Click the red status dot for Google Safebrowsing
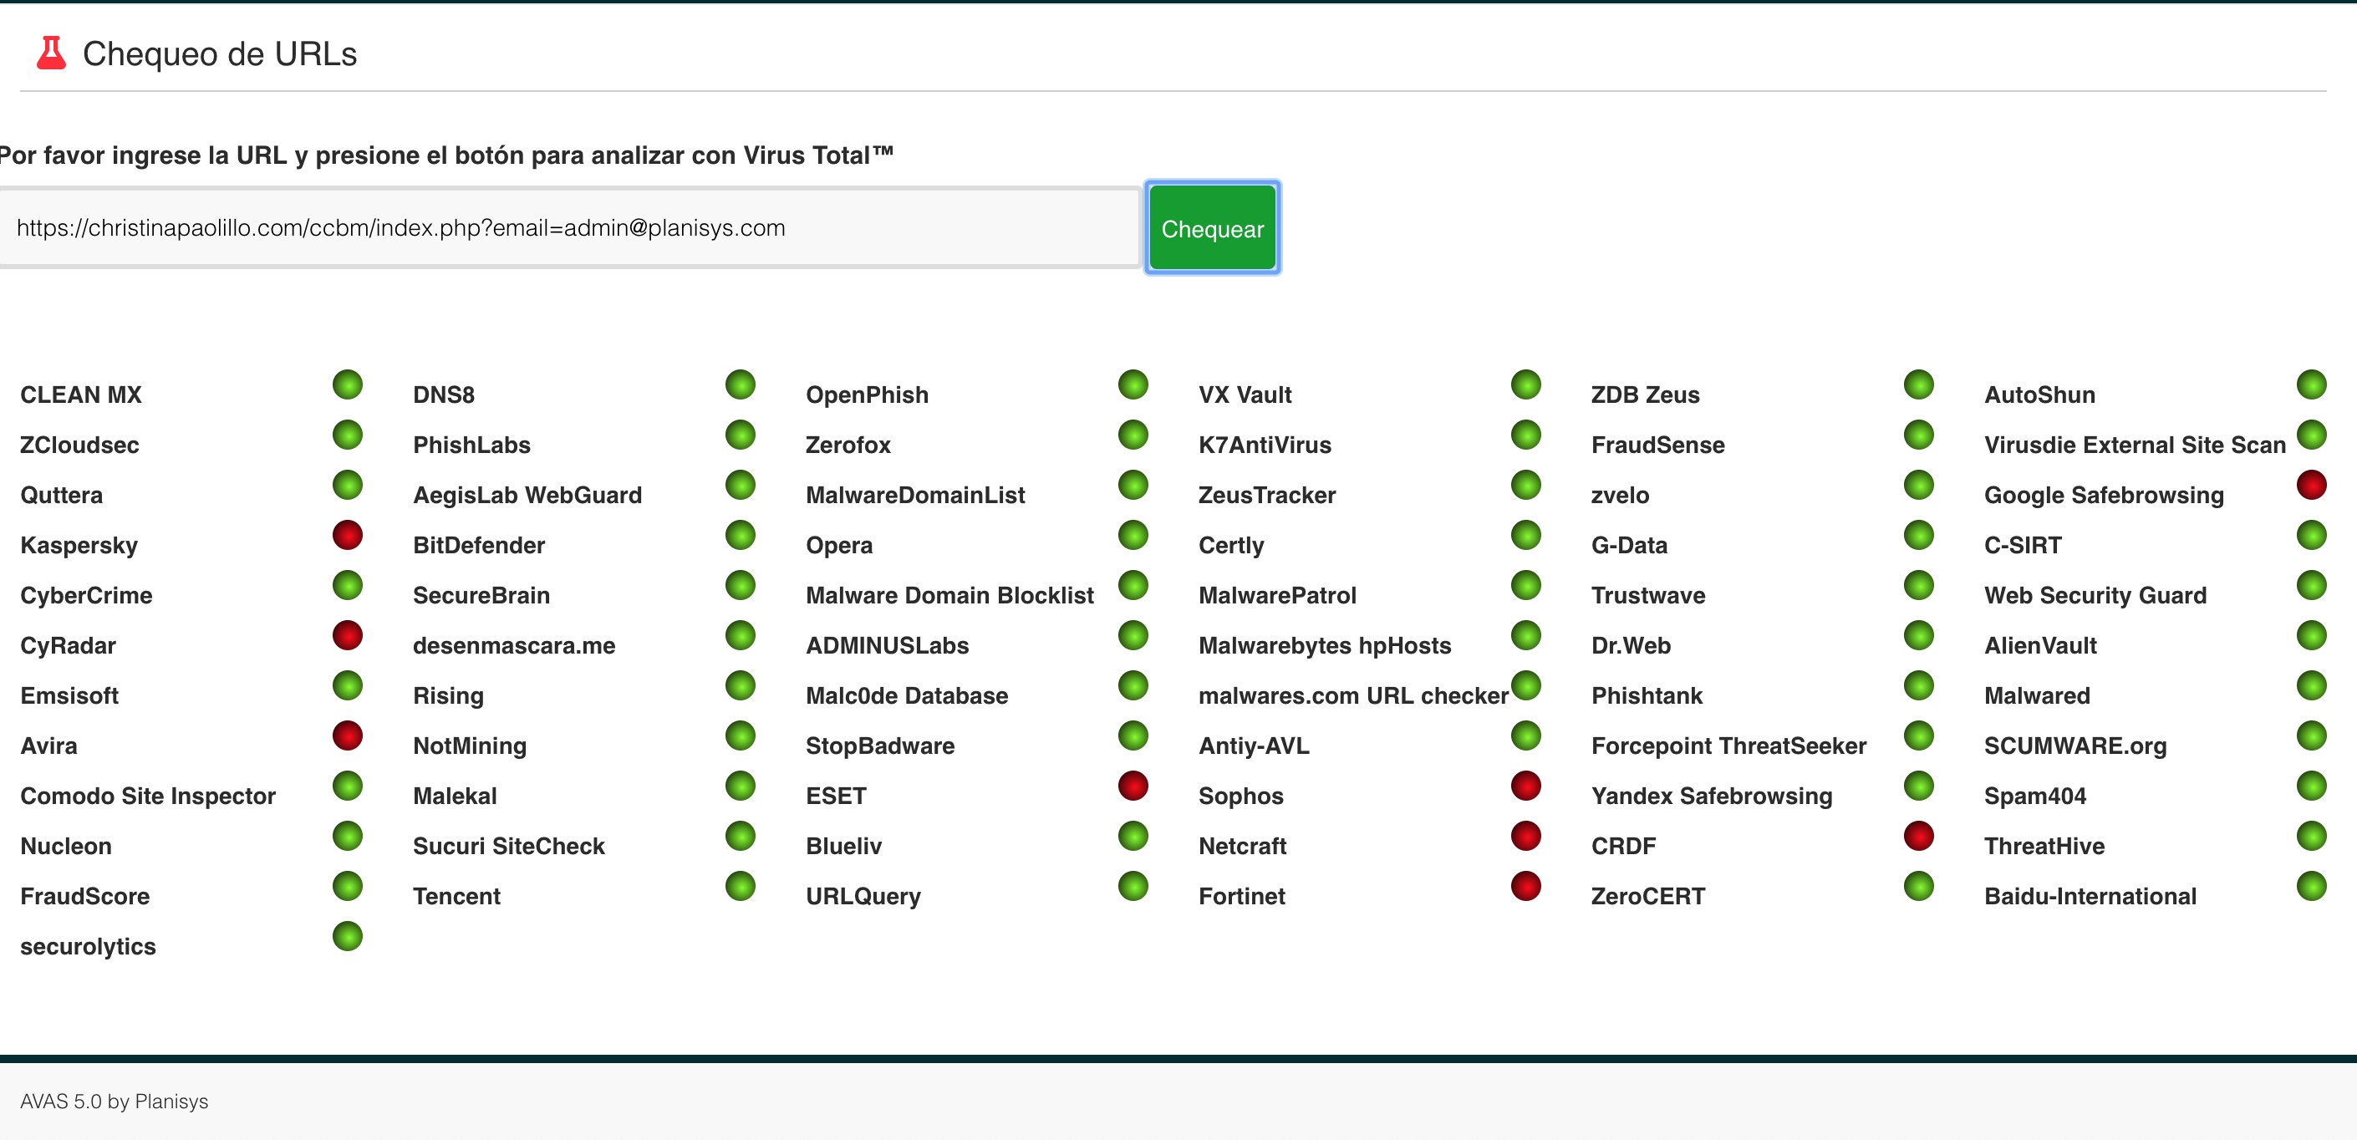The image size is (2357, 1140). tap(2311, 485)
